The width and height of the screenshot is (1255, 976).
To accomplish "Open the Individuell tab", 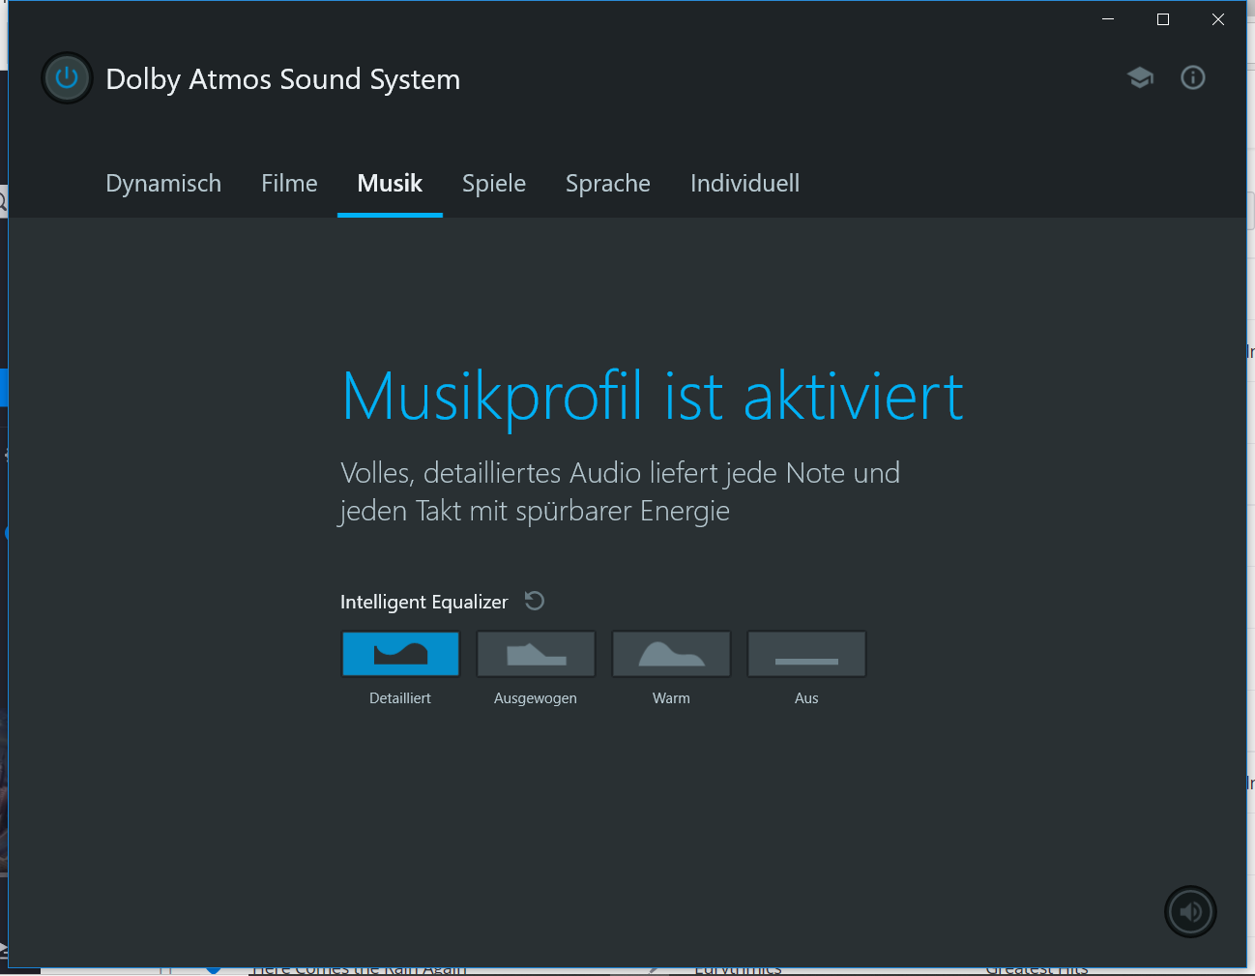I will coord(744,183).
